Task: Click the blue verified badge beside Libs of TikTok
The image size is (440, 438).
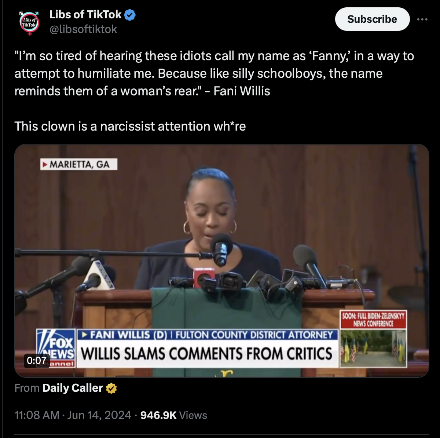Action: coord(130,15)
